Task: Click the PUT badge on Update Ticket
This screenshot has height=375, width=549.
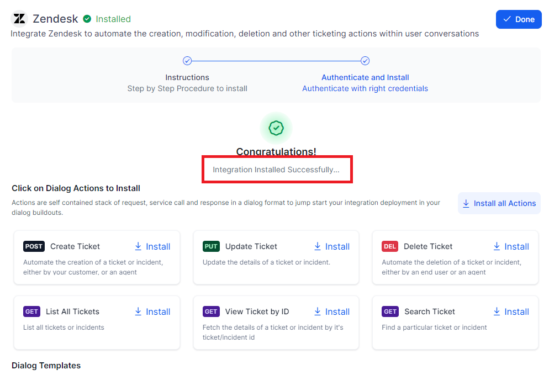Action: click(x=211, y=246)
